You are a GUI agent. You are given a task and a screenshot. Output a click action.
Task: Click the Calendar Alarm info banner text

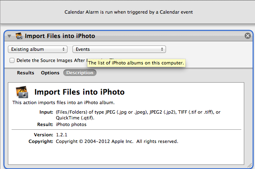coord(128,12)
